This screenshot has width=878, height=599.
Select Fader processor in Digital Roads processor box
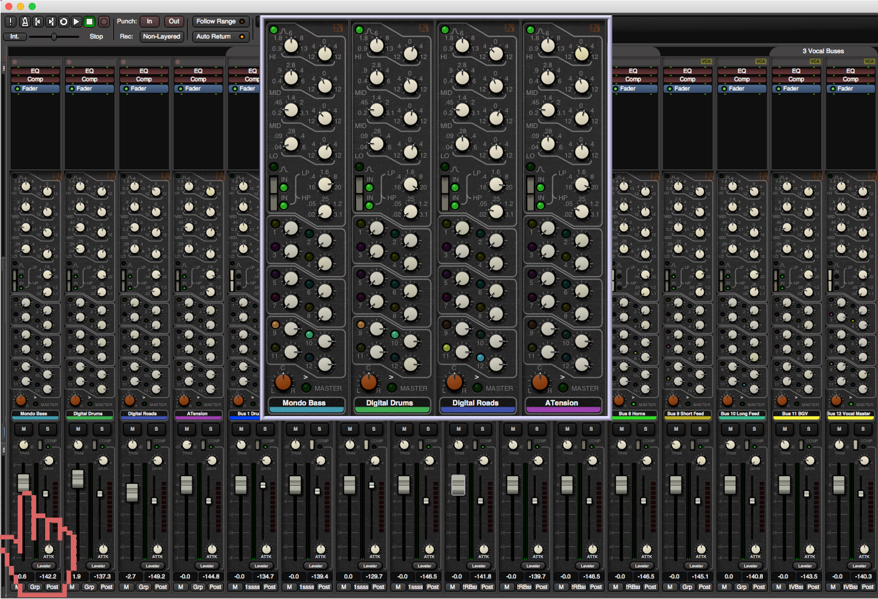[x=143, y=89]
